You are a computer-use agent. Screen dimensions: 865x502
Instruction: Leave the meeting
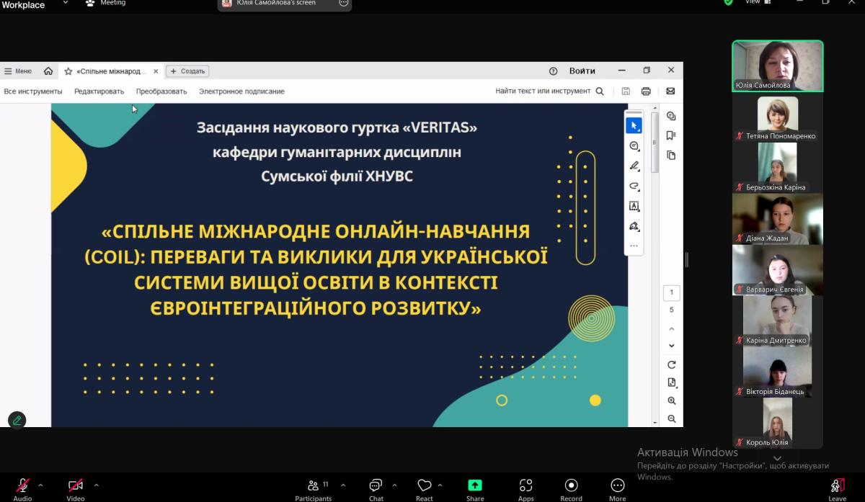click(837, 486)
